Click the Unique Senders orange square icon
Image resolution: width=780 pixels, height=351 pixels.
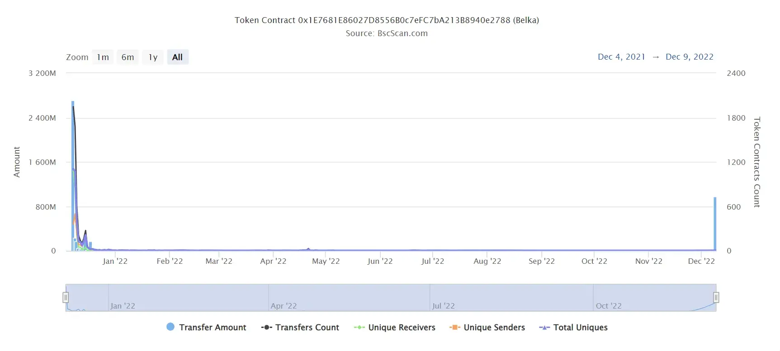454,328
